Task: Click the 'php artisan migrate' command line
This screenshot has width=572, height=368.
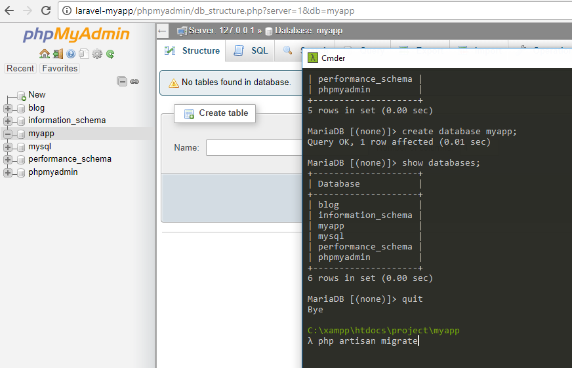Action: [x=368, y=341]
